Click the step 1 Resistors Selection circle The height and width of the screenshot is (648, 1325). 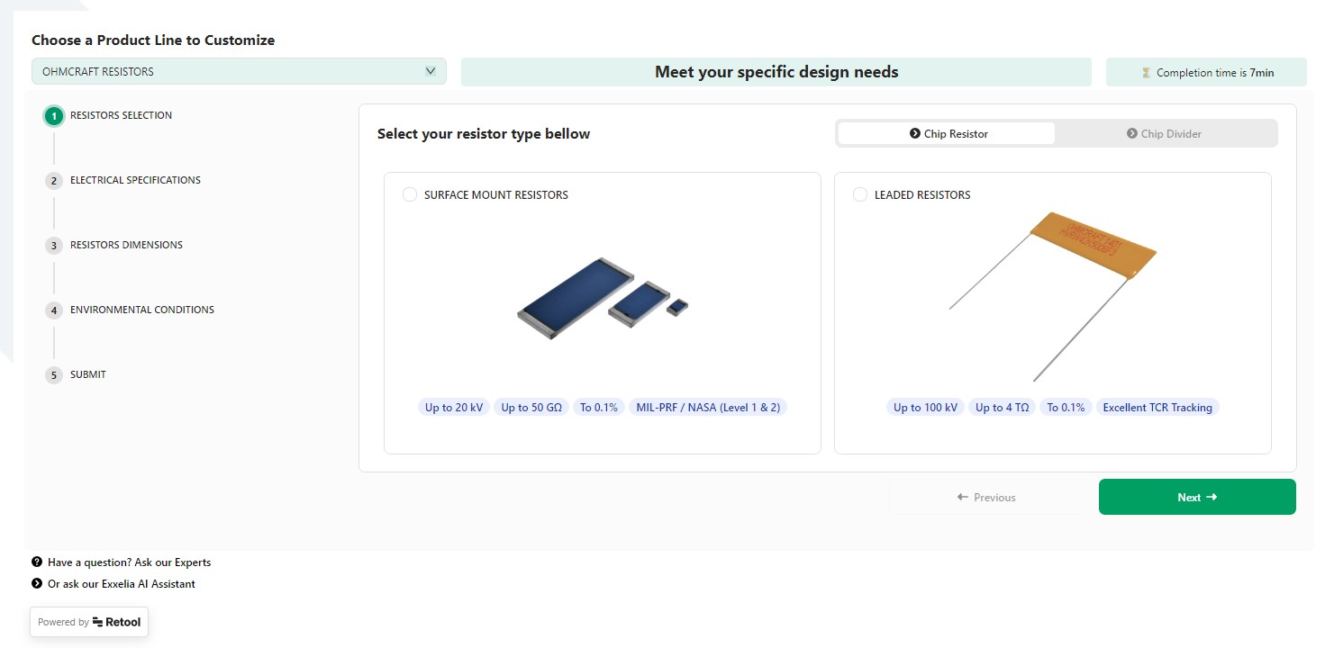(54, 116)
